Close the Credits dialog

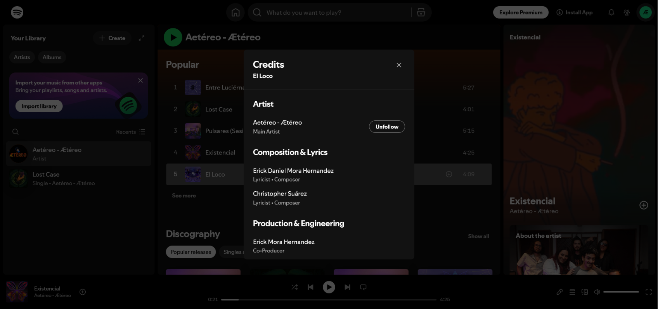pos(399,65)
